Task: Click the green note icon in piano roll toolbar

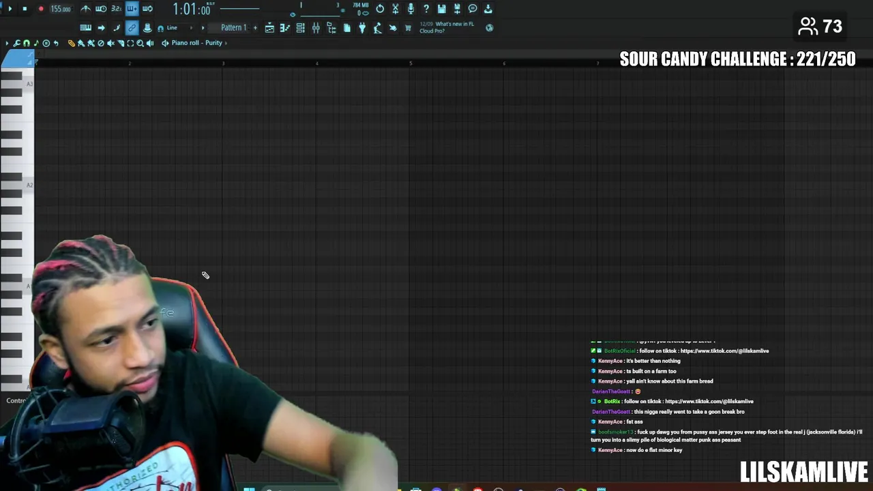Action: point(36,43)
